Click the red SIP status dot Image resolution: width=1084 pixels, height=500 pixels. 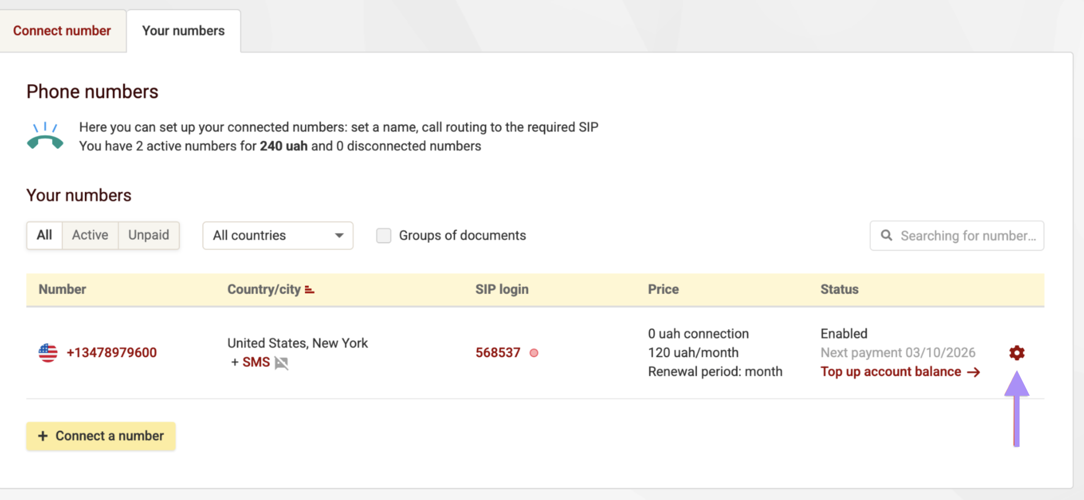point(534,353)
